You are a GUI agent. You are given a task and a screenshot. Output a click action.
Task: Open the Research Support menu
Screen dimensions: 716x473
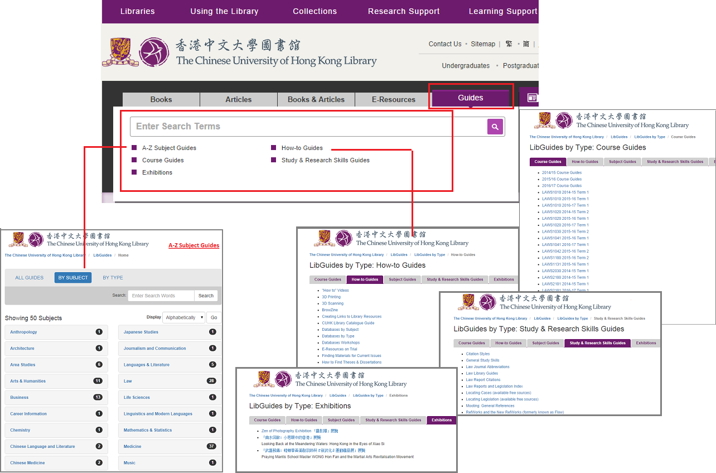[x=404, y=11]
